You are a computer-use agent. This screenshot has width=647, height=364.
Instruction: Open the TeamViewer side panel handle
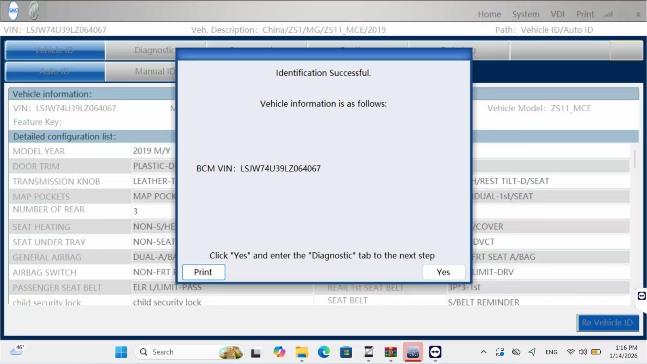tap(641, 296)
